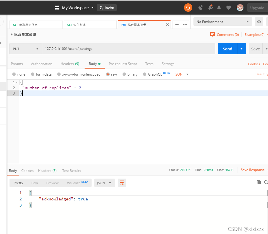Viewport: 268px width, 234px height.
Task: Open the Params tab
Action: [x=17, y=64]
